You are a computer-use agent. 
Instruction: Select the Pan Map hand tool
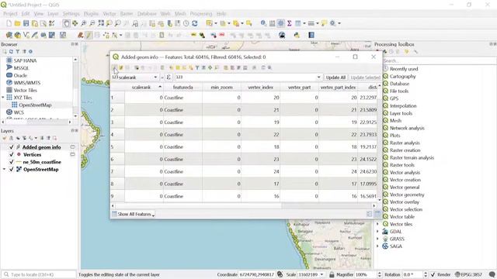click(66, 23)
